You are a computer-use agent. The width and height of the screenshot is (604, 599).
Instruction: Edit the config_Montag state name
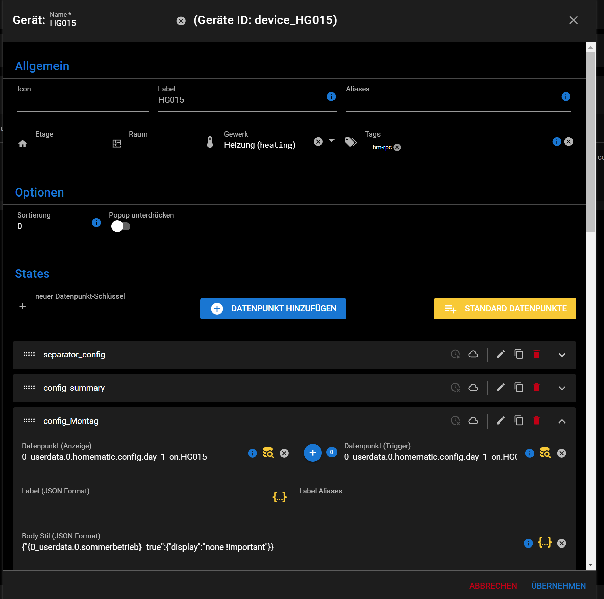[x=501, y=421]
